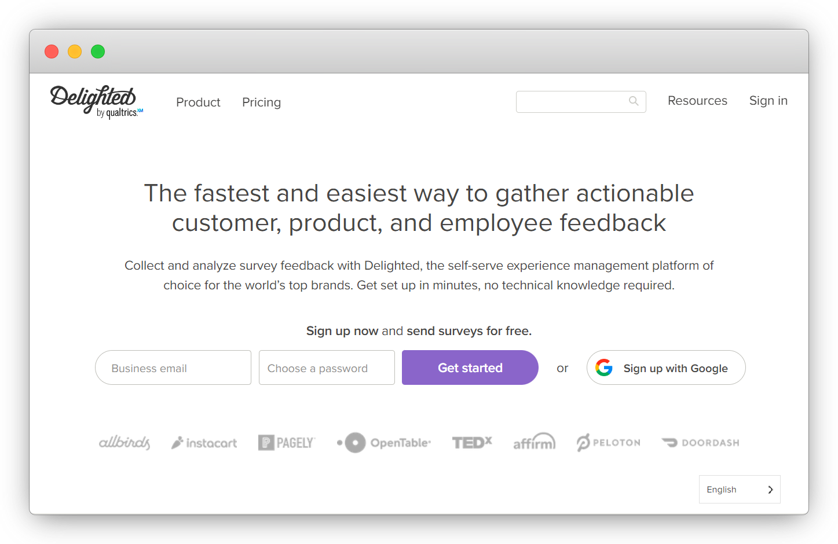Click the Sign in link
Image resolution: width=838 pixels, height=544 pixels.
[769, 101]
